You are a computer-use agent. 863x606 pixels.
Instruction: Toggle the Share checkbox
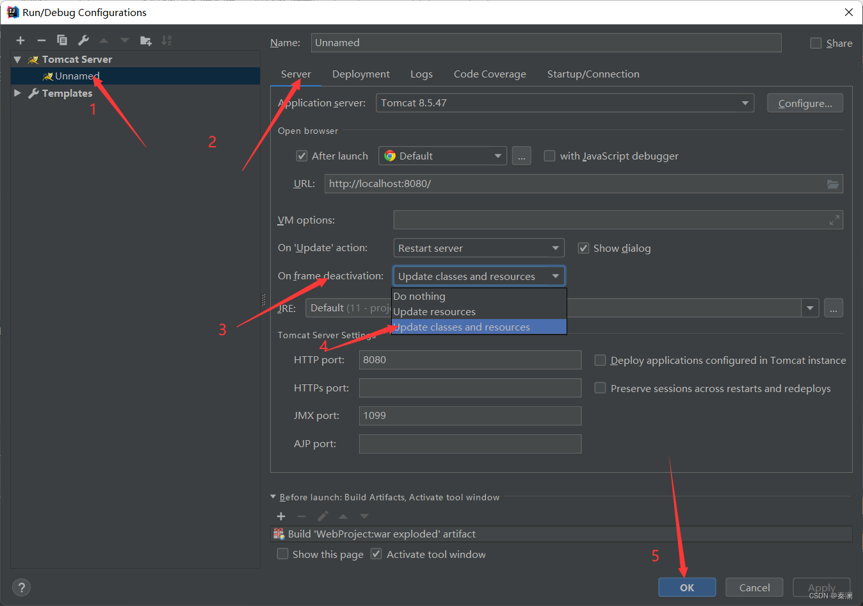click(x=816, y=43)
